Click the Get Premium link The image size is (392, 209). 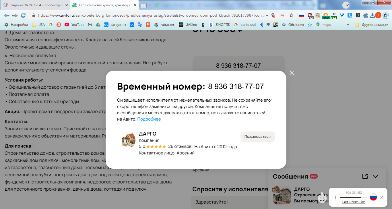click(354, 202)
